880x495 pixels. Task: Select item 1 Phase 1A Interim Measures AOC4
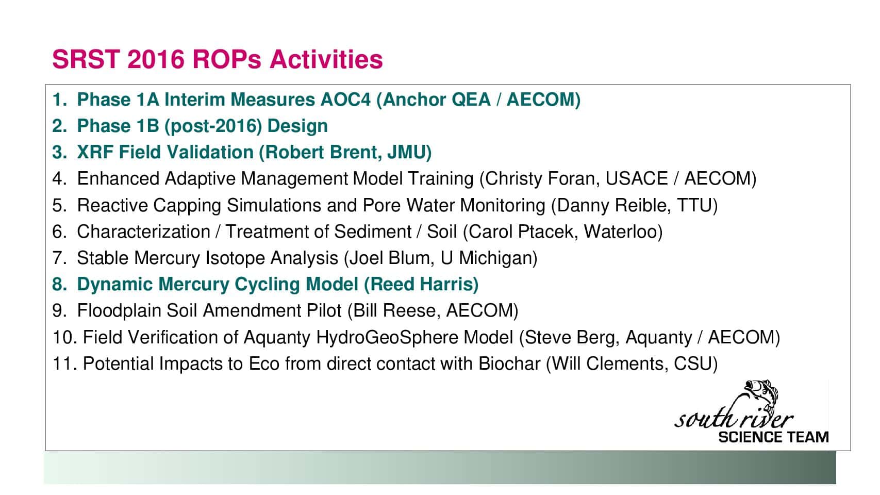coord(317,100)
